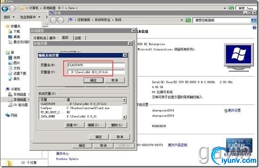Select JAVA_HOME row in system variables
This screenshot has width=259, height=168.
[x=81, y=117]
